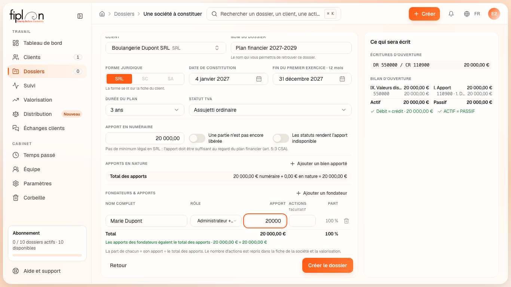Click Créer le dossier button
Screen dimensions: 511x287
328,265
